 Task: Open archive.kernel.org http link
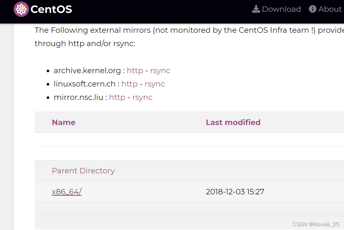(x=135, y=71)
